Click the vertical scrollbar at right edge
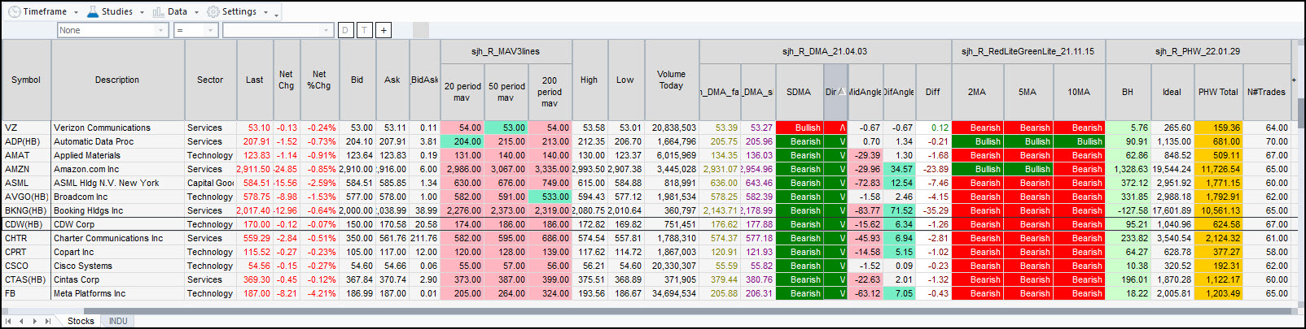Image resolution: width=1306 pixels, height=329 pixels. click(1301, 112)
